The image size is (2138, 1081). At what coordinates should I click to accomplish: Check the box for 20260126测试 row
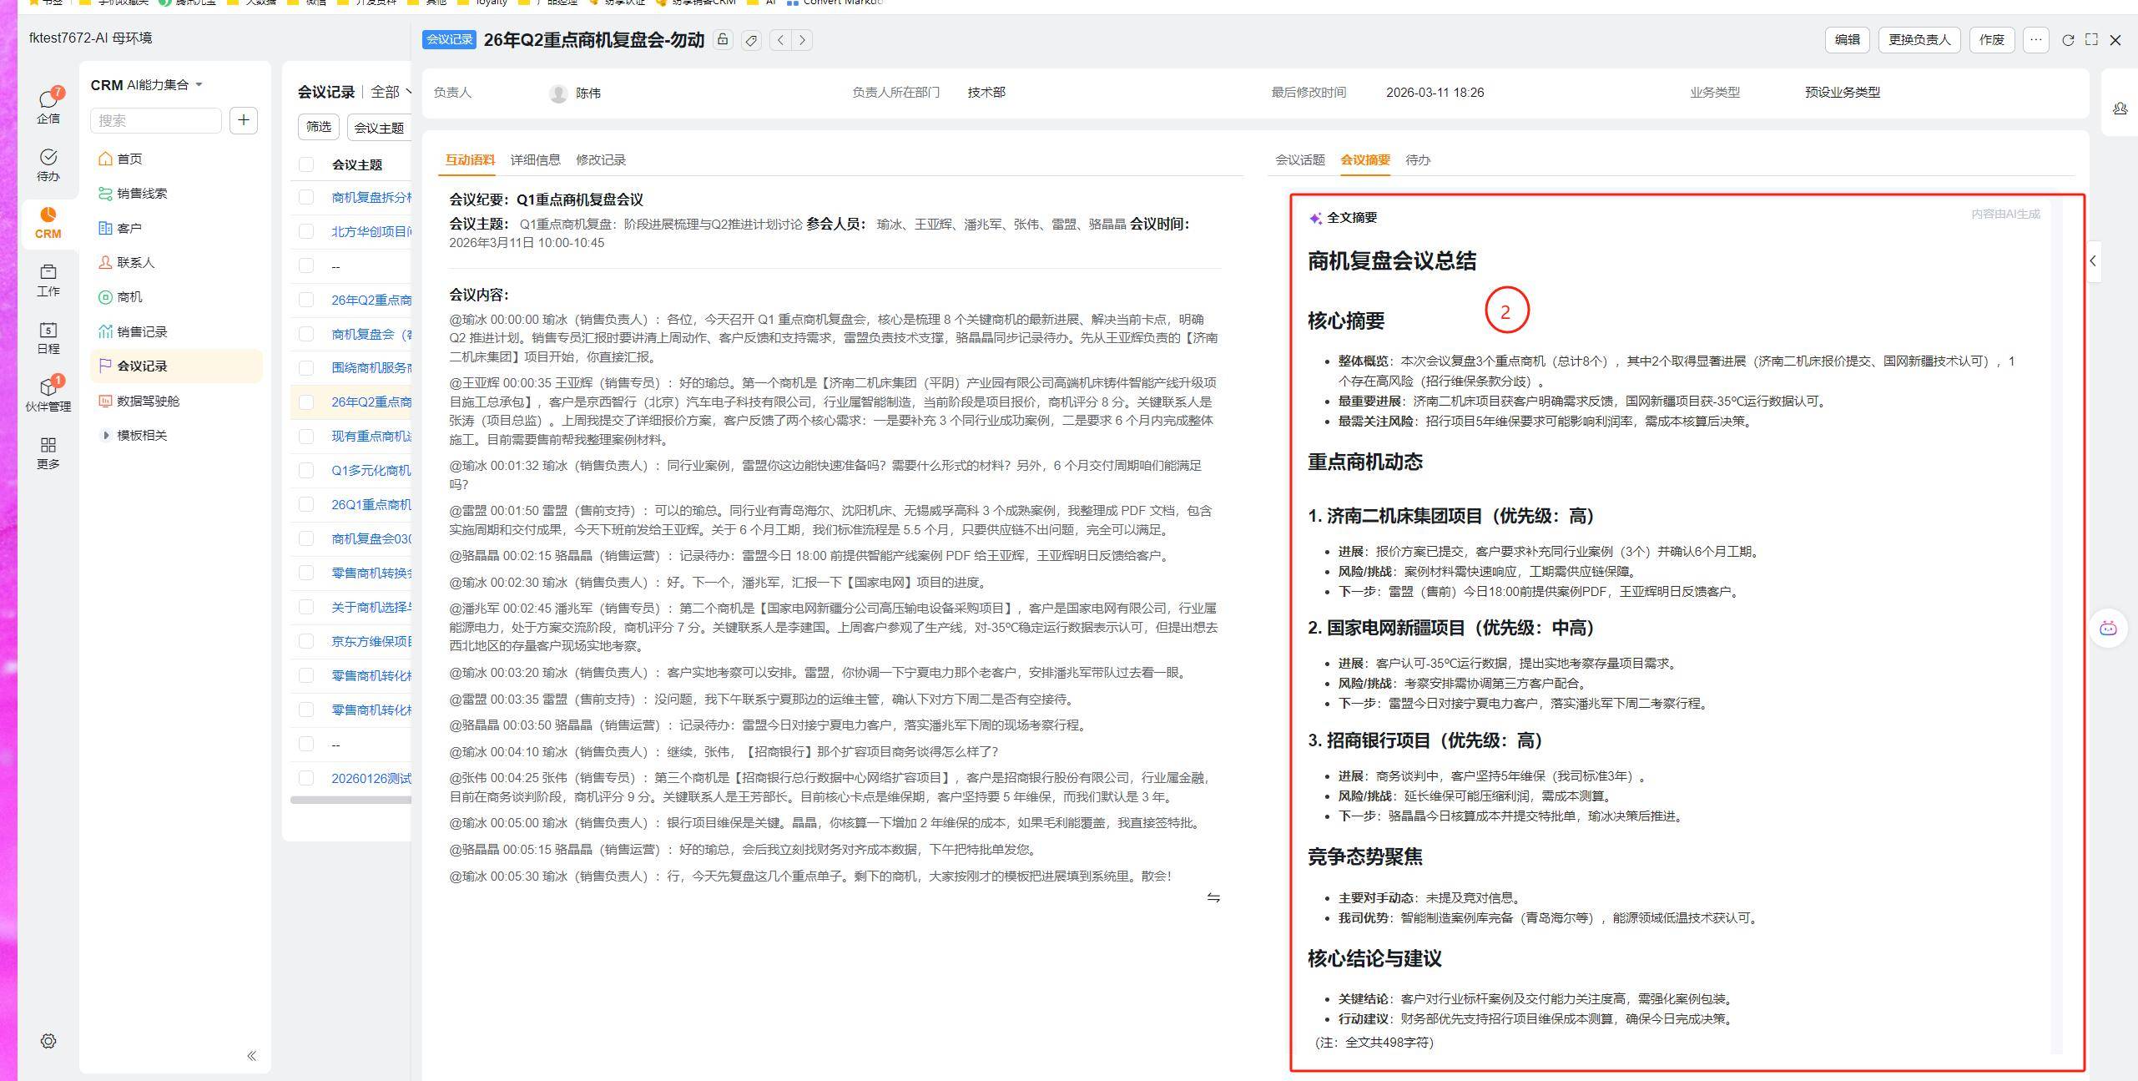[x=306, y=778]
